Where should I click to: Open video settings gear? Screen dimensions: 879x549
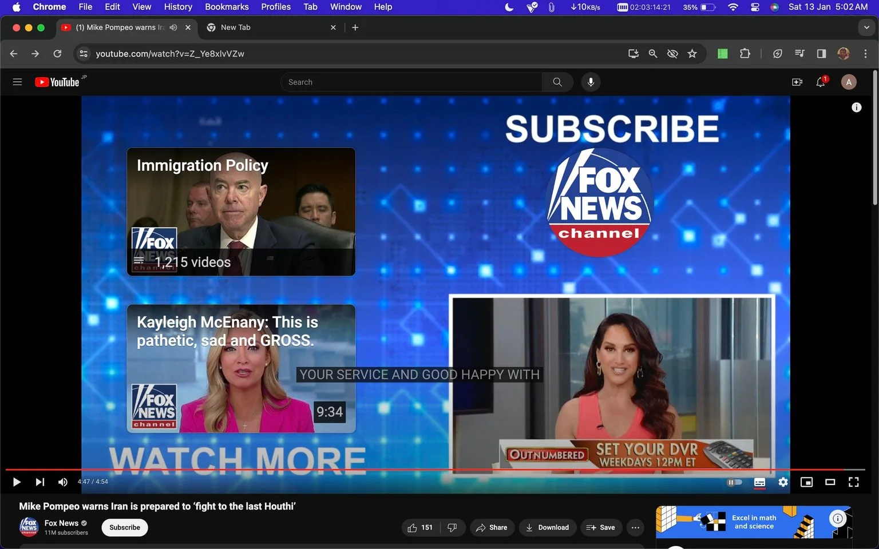point(783,482)
